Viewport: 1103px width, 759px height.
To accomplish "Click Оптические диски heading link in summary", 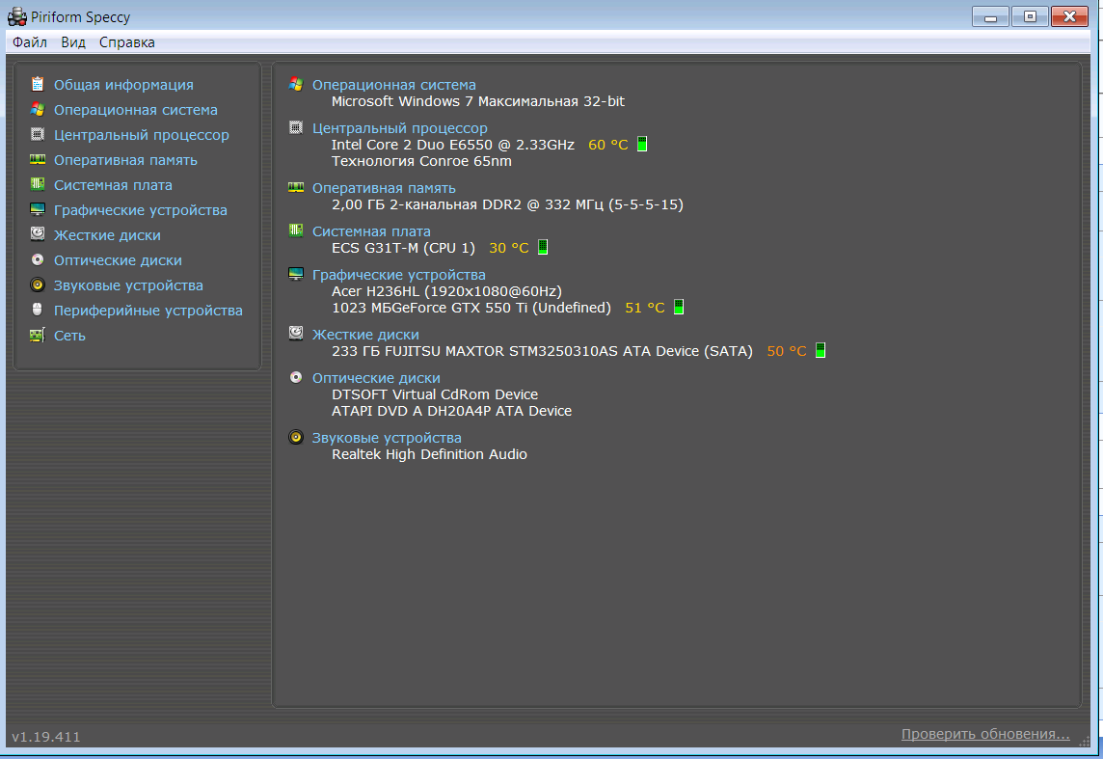I will [x=376, y=378].
